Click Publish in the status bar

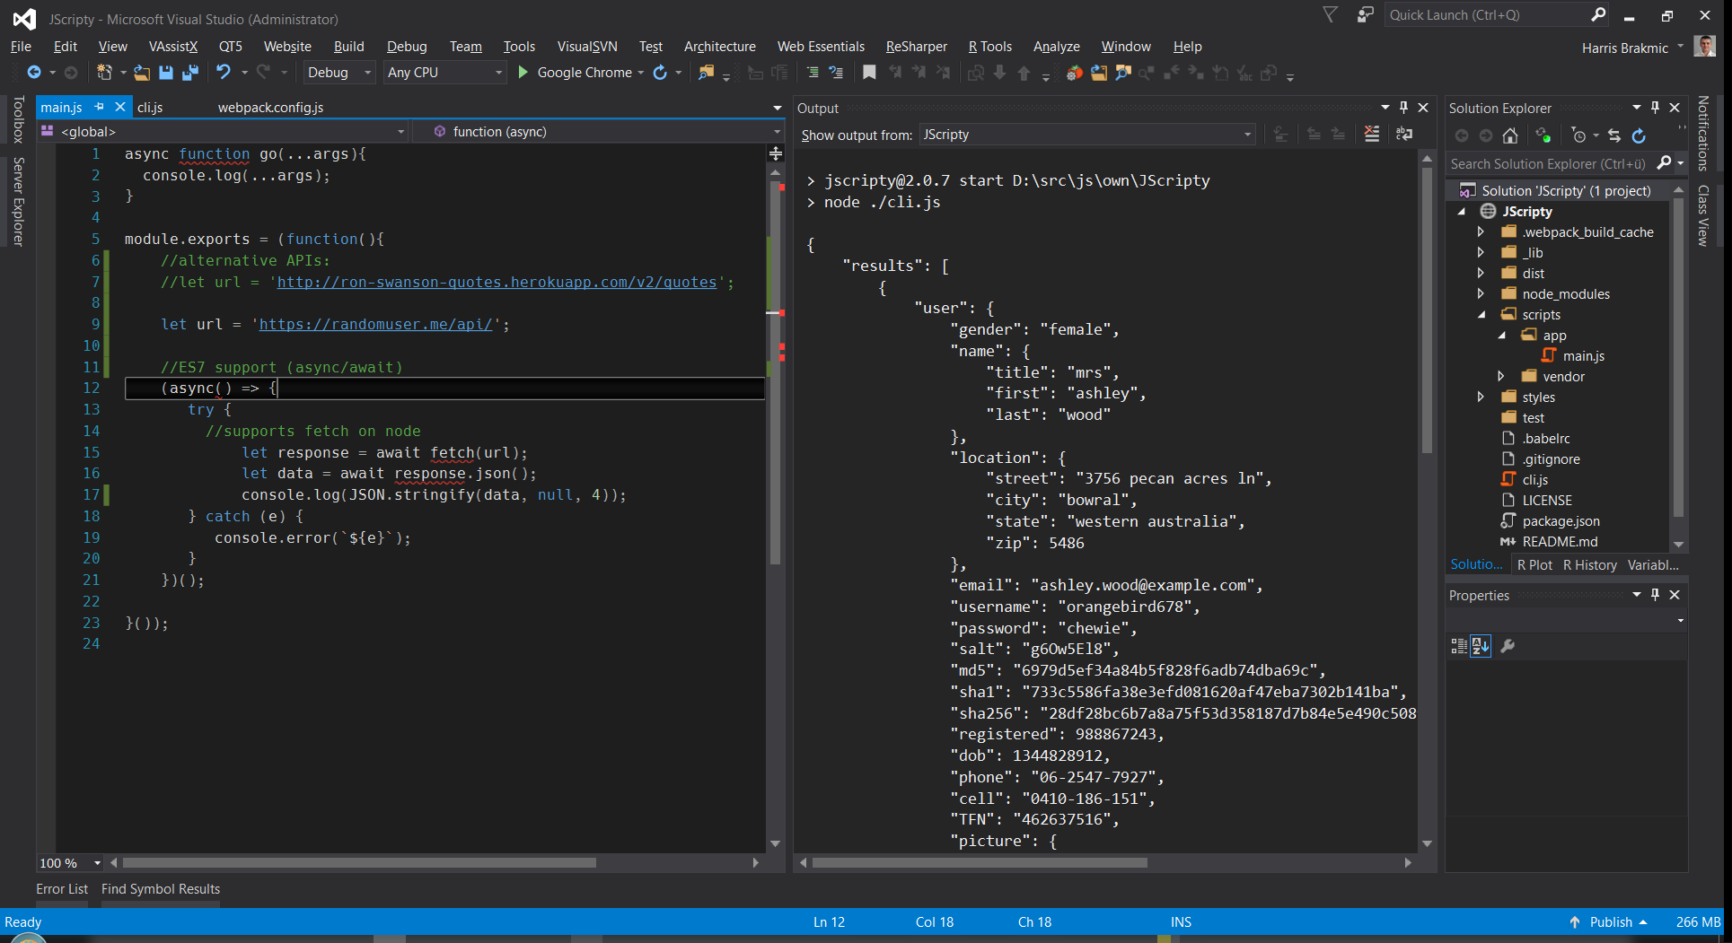pyautogui.click(x=1611, y=922)
